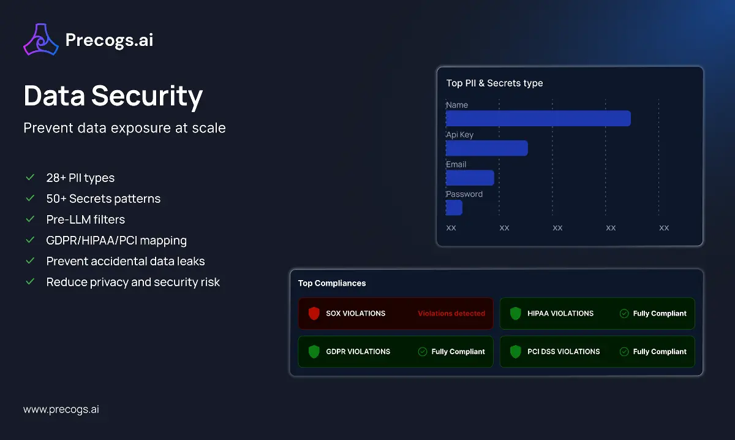Click the red Violations detected status text
The height and width of the screenshot is (440, 735).
[x=451, y=314]
